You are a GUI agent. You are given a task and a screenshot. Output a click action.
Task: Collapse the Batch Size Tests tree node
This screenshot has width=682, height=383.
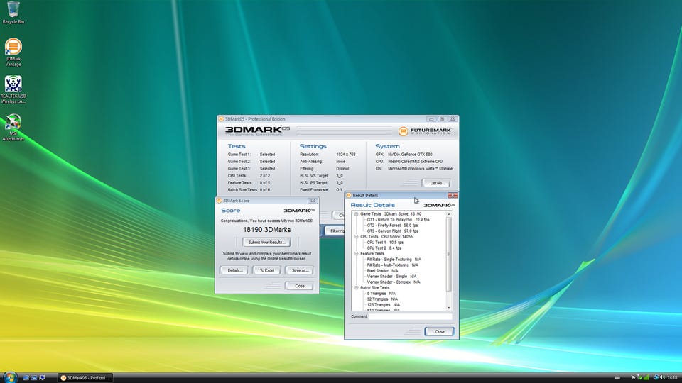pos(357,287)
